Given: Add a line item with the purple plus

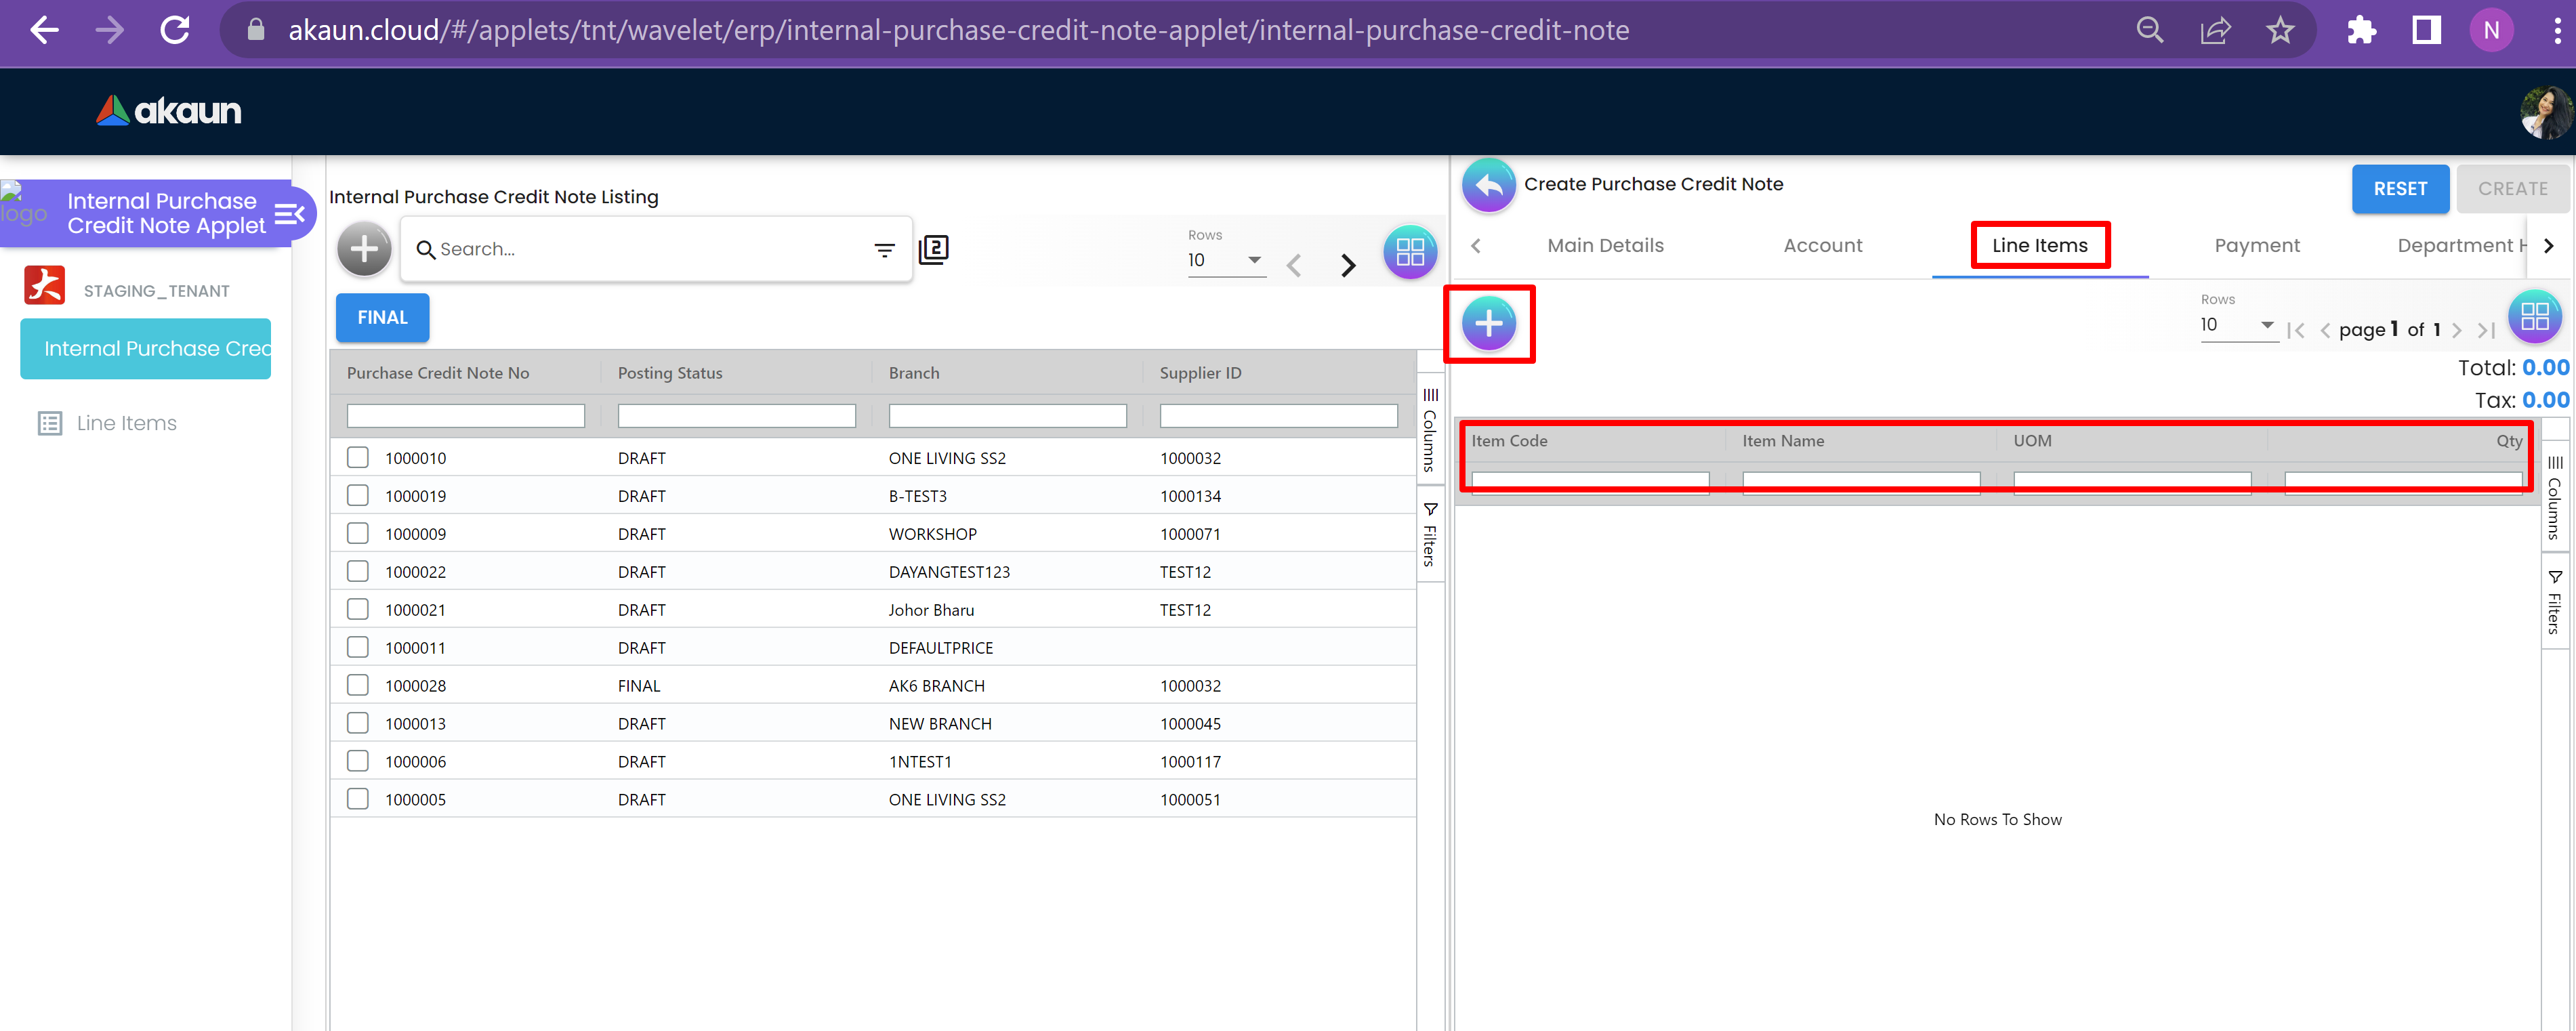Looking at the screenshot, I should click(x=1488, y=324).
